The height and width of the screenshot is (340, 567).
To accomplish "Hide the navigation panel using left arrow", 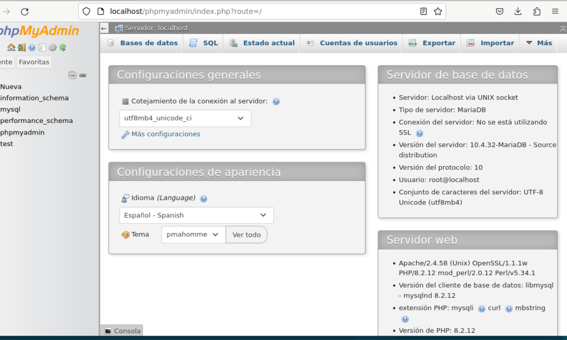I will point(104,28).
